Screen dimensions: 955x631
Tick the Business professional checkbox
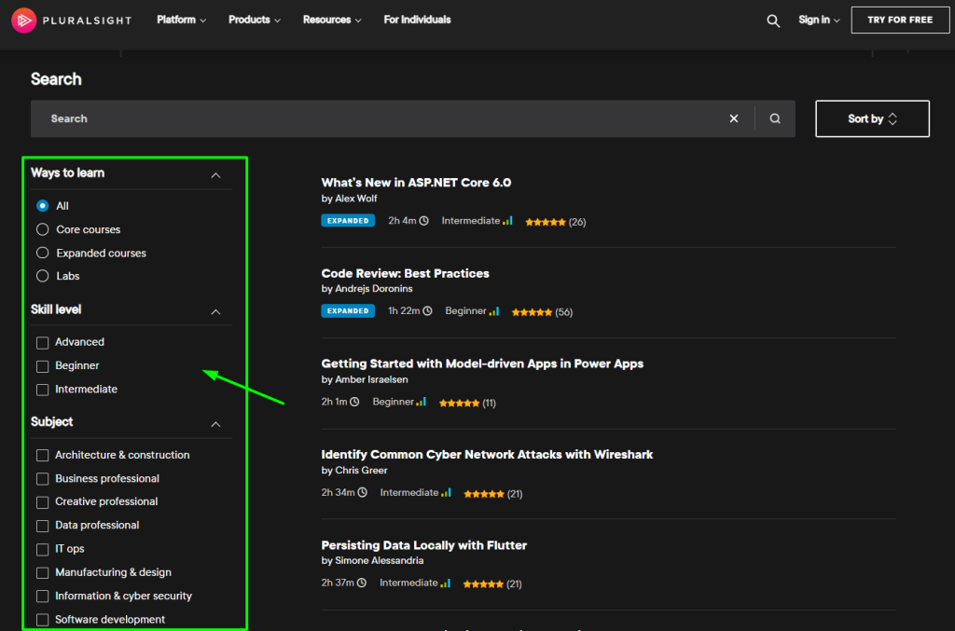[x=42, y=479]
